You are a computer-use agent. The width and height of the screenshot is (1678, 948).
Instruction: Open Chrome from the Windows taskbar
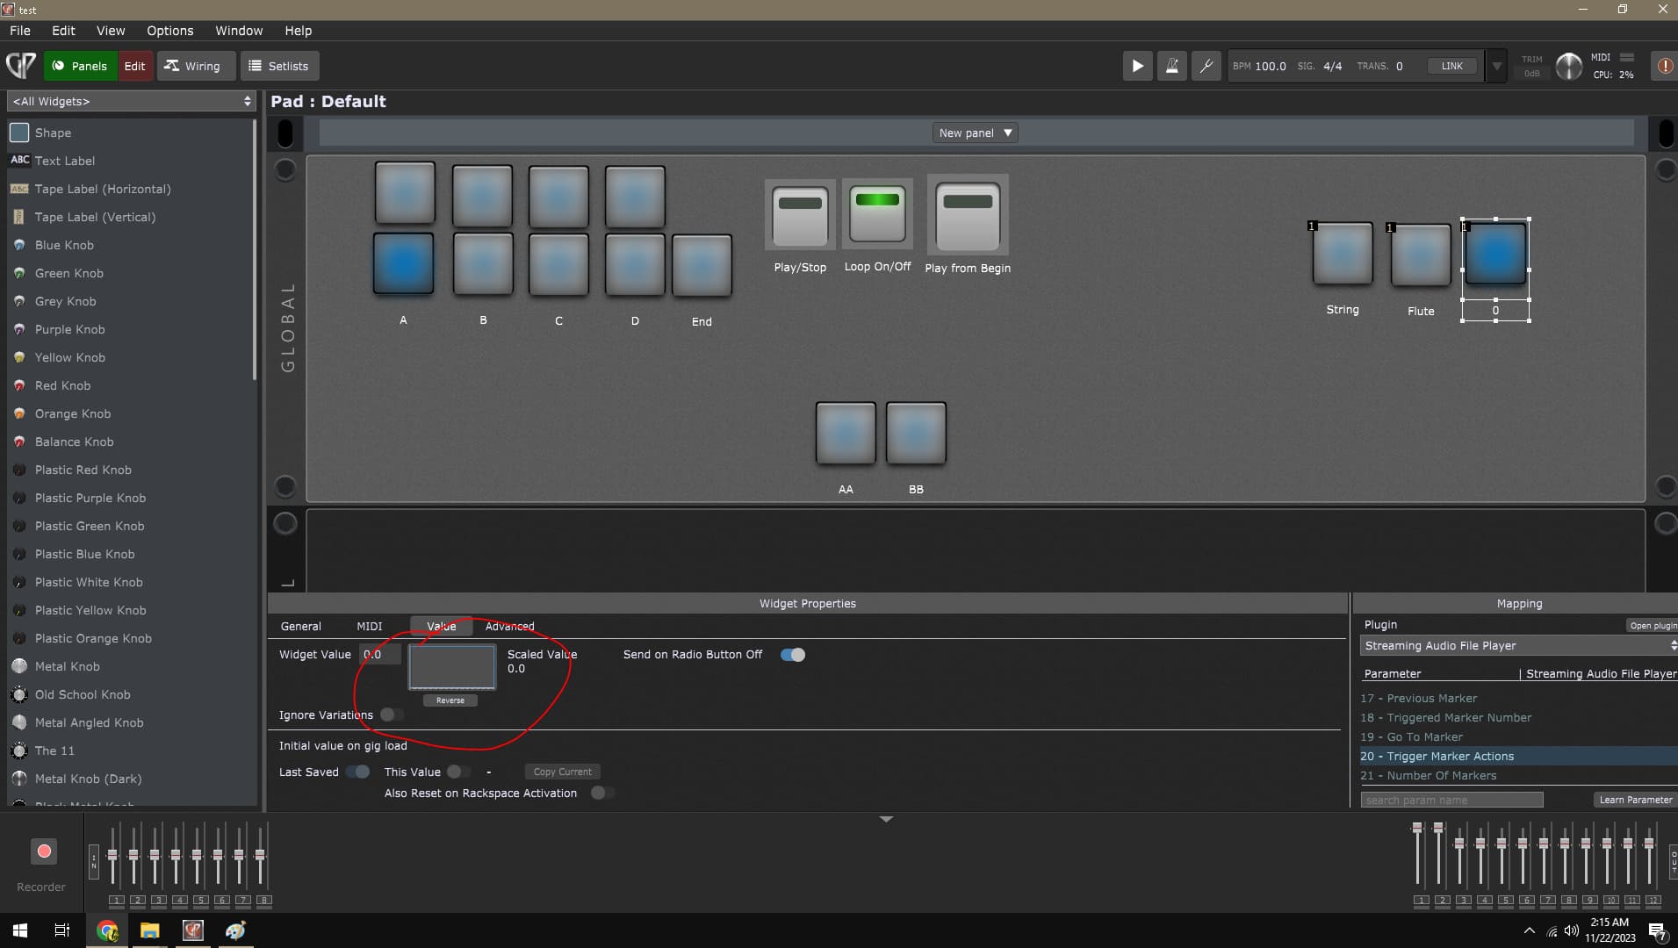(x=107, y=930)
